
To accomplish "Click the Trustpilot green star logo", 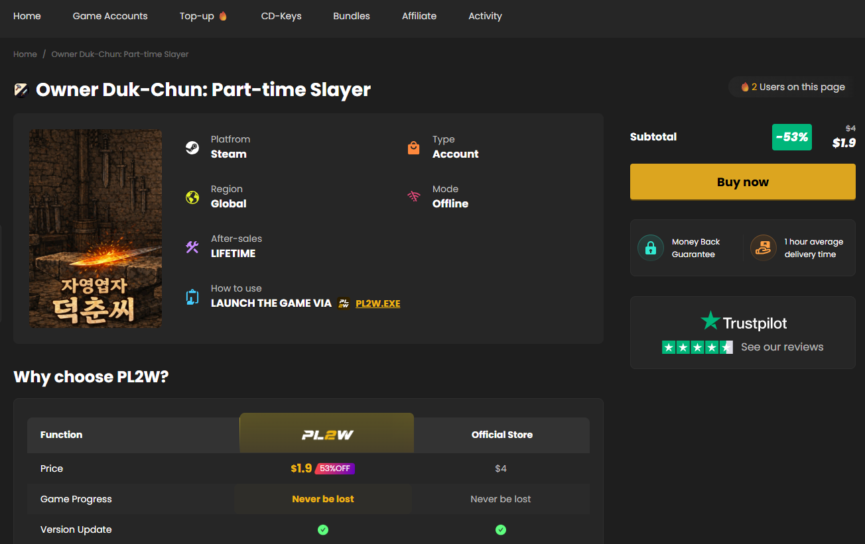I will click(x=710, y=321).
